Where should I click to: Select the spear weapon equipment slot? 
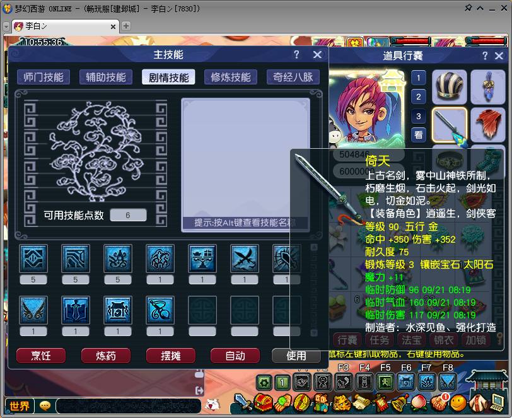[450, 125]
